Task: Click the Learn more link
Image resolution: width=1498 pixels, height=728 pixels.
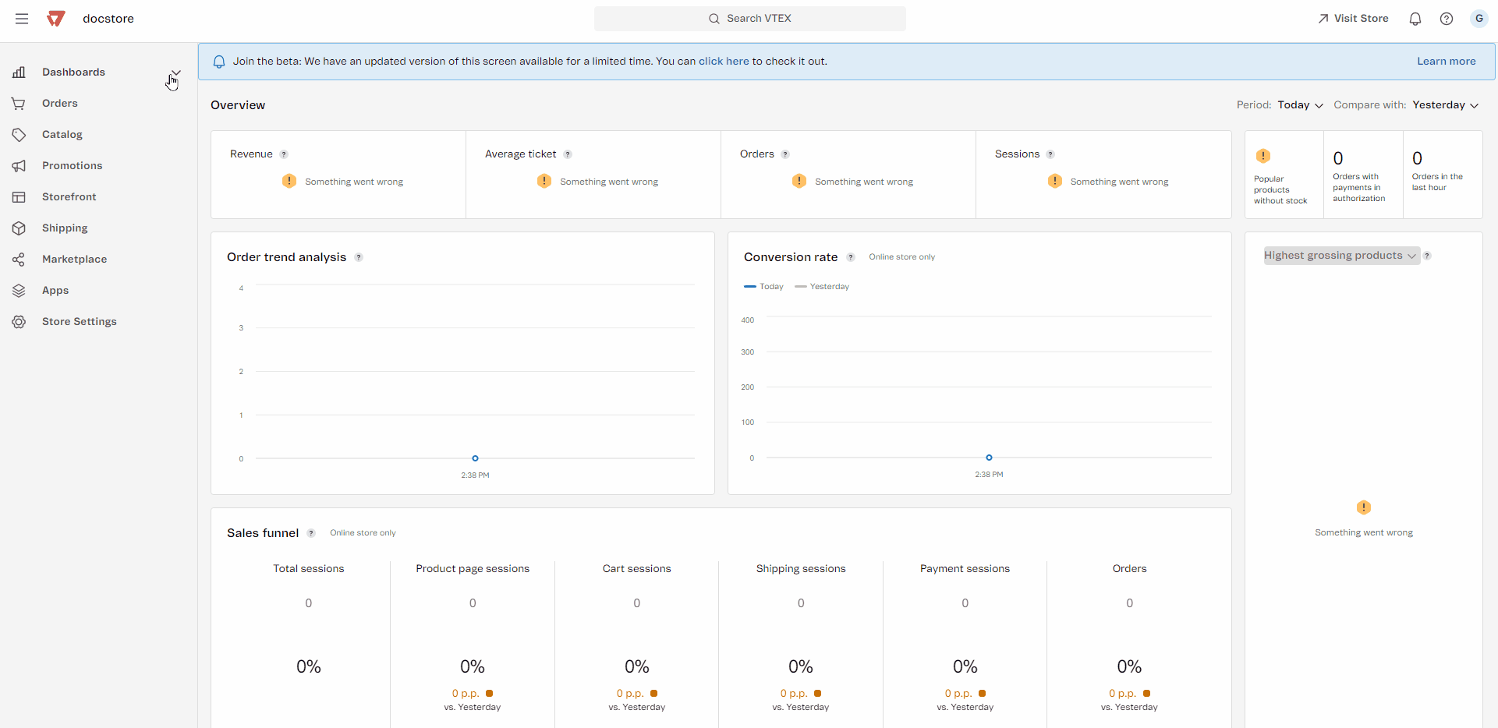Action: pos(1446,62)
